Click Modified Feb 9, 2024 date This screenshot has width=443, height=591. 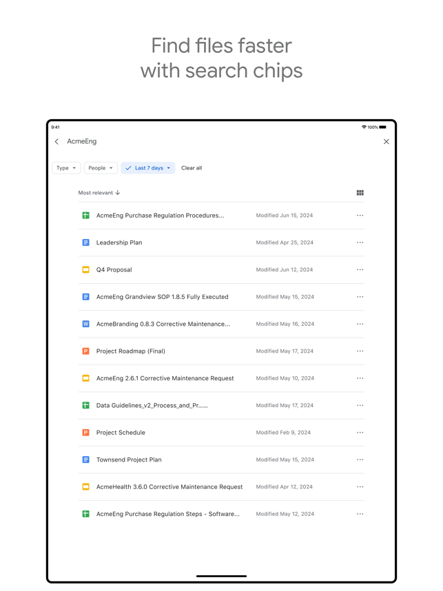284,433
